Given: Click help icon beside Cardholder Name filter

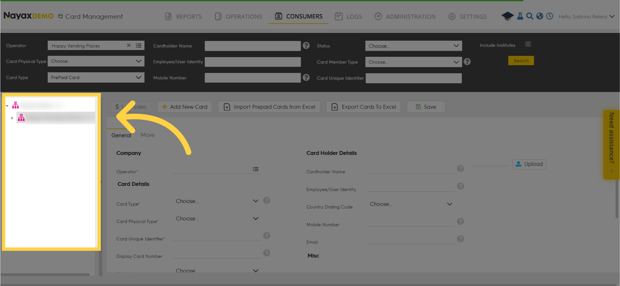Looking at the screenshot, I should point(306,46).
